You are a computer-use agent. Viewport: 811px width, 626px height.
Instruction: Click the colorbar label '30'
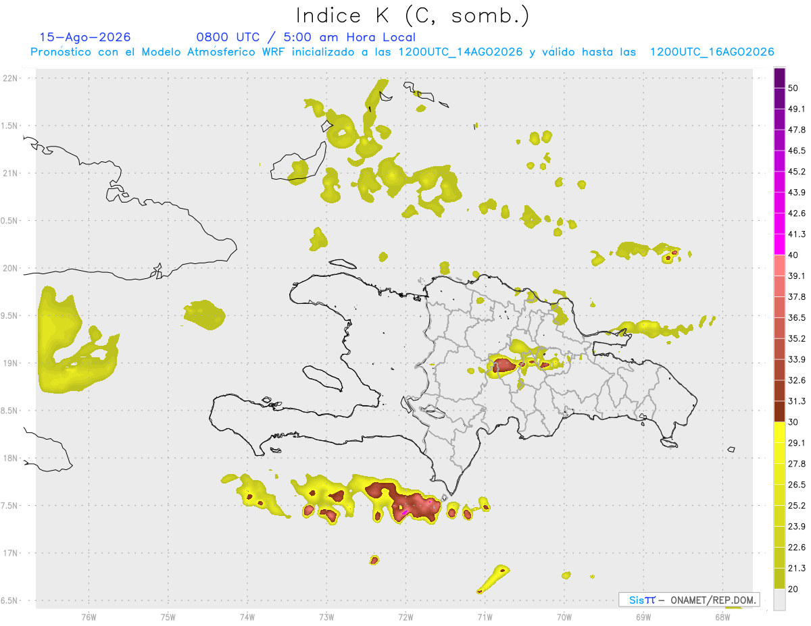(794, 422)
